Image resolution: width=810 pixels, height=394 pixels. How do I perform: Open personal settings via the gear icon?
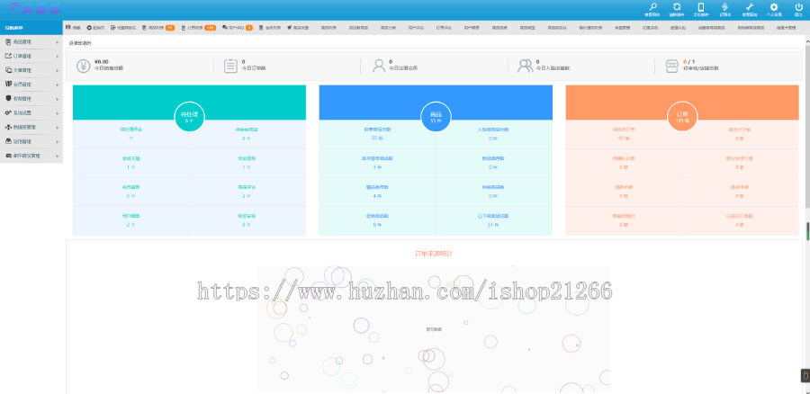774,6
